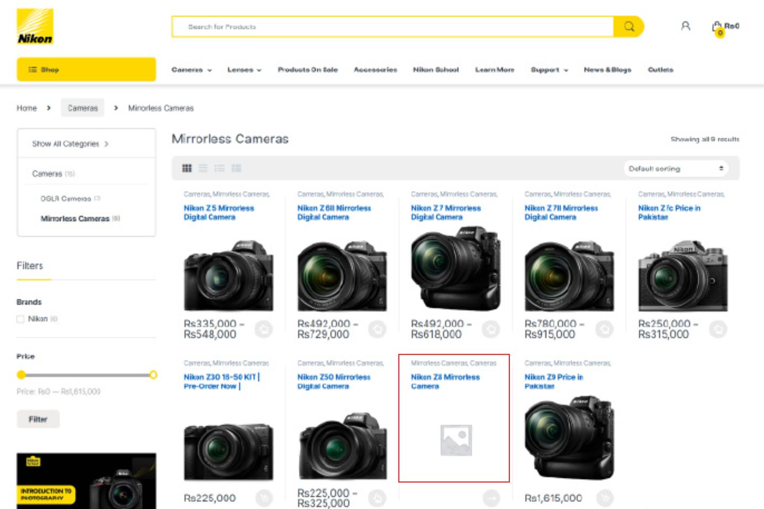
Task: Switch to list view layout
Action: [x=203, y=168]
